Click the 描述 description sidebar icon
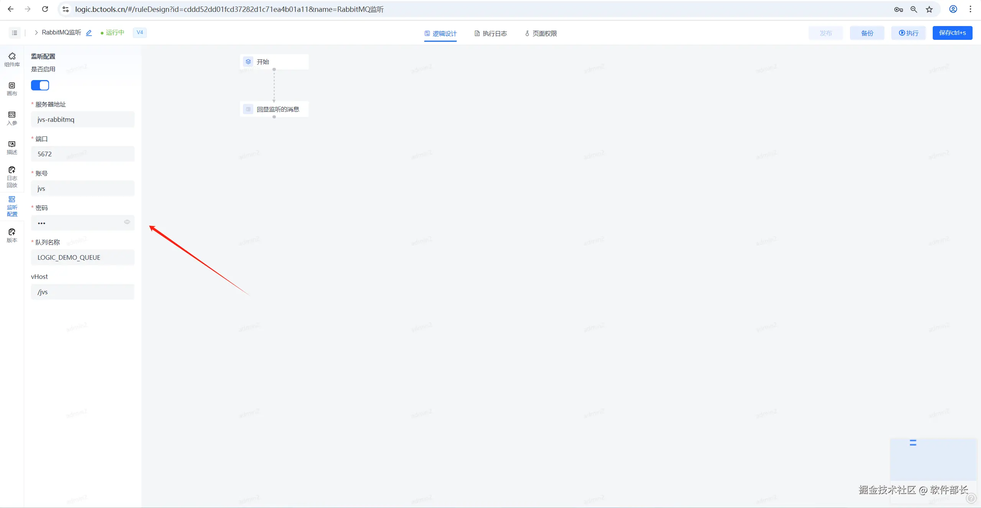This screenshot has height=508, width=981. 12,147
